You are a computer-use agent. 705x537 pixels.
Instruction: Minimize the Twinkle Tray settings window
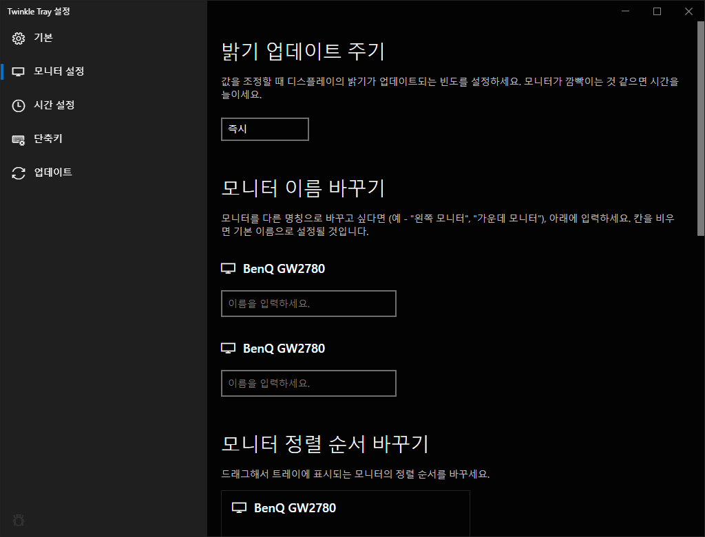[x=625, y=11]
